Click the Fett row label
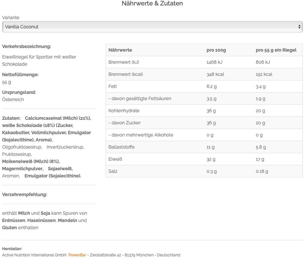Screen dimensions: 304x258 [x=113, y=86]
